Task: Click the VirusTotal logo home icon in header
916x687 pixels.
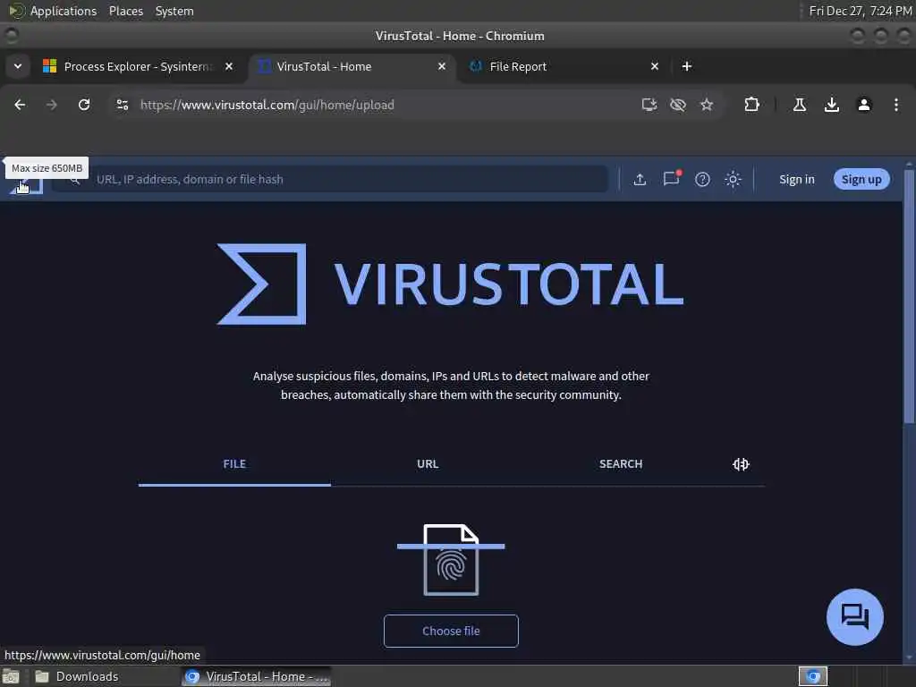Action: [26, 187]
